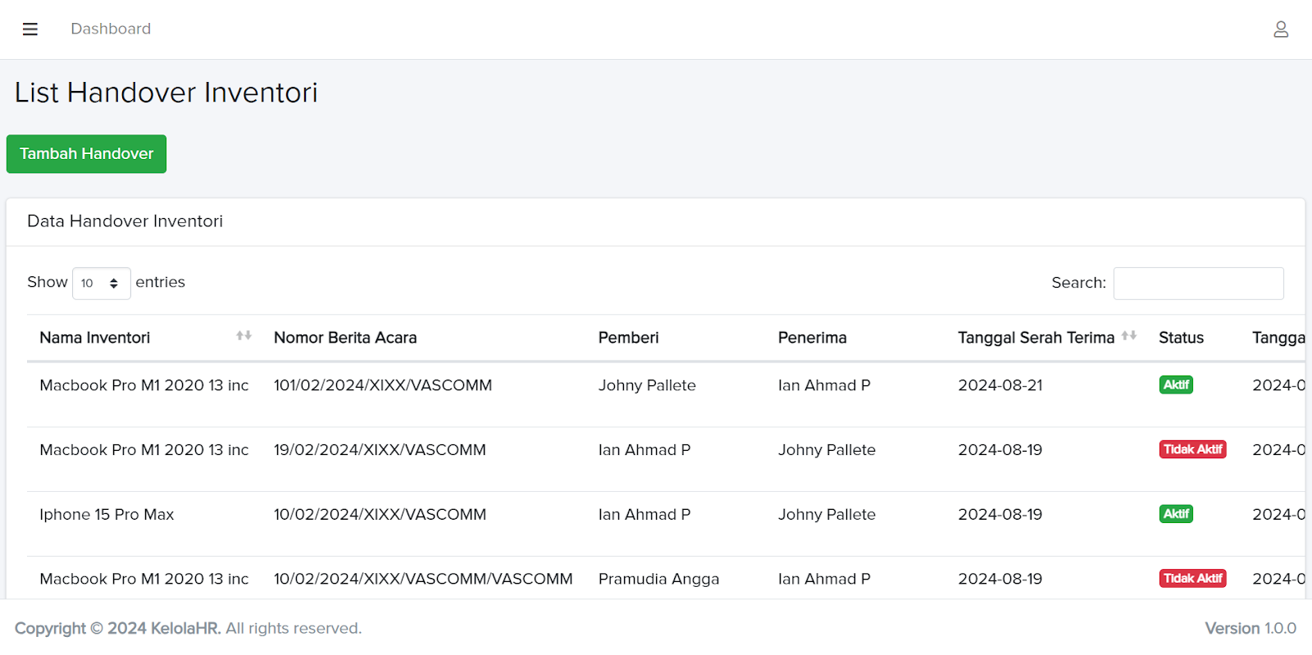Focus the Search input field
This screenshot has height=655, width=1312.
coord(1197,284)
